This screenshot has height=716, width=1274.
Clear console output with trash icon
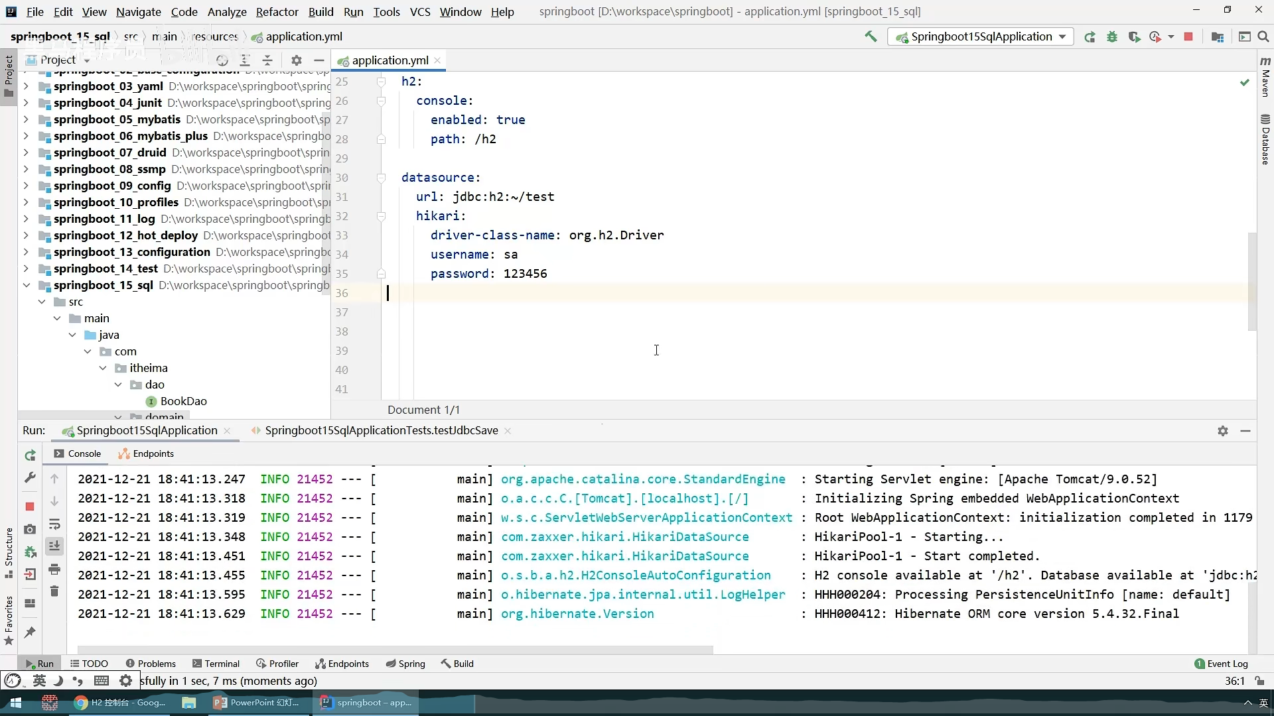point(54,591)
